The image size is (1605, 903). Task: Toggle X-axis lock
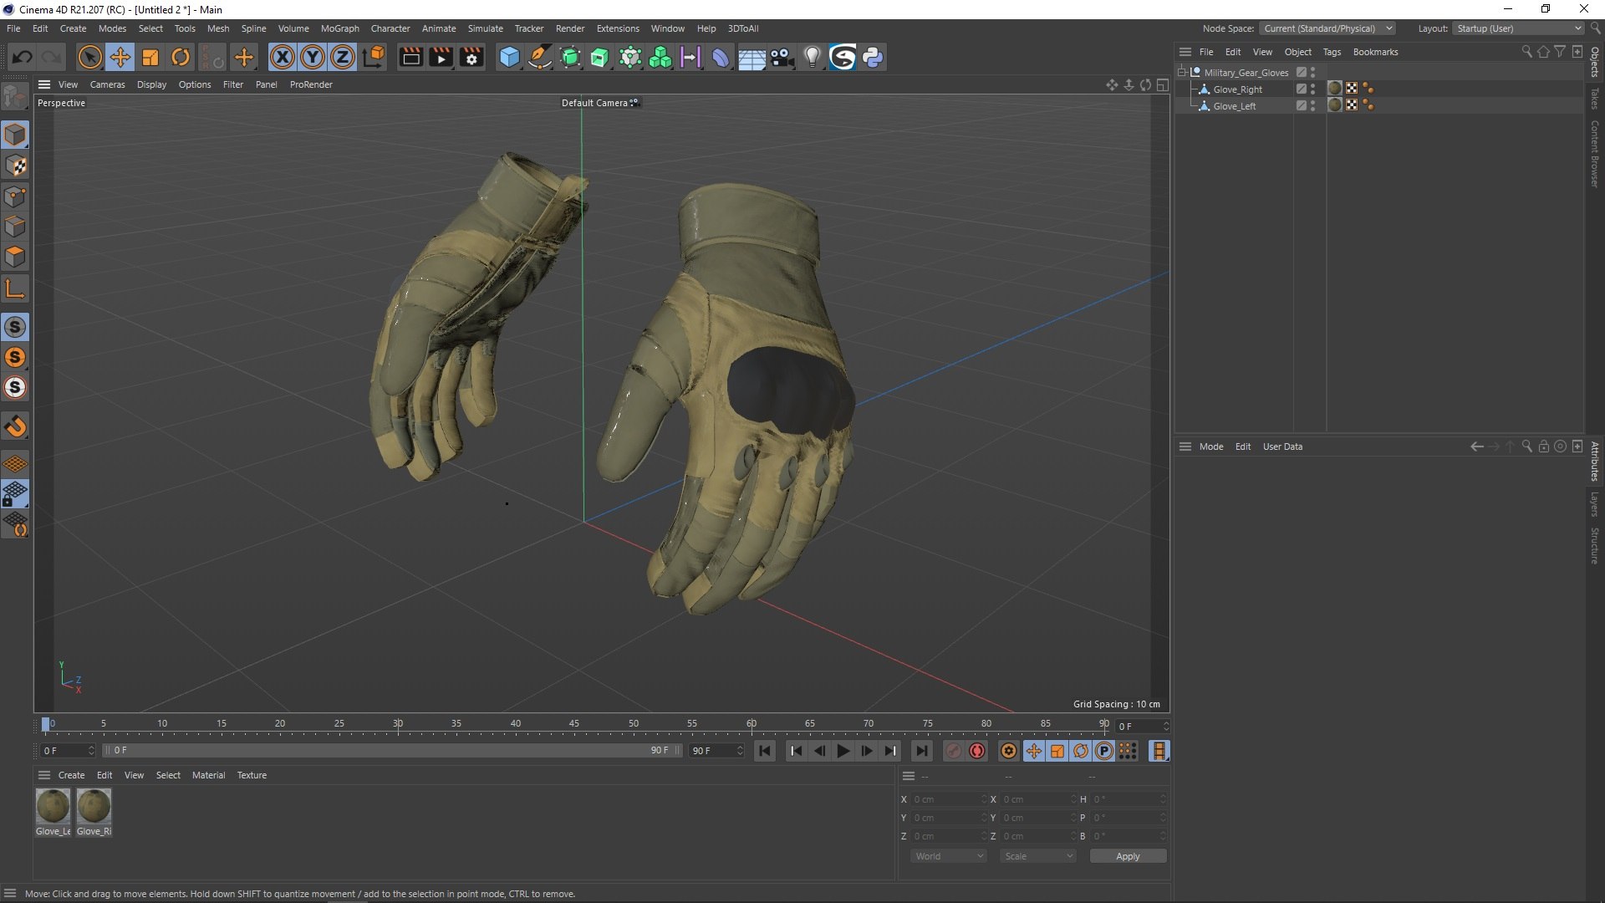[x=283, y=57]
